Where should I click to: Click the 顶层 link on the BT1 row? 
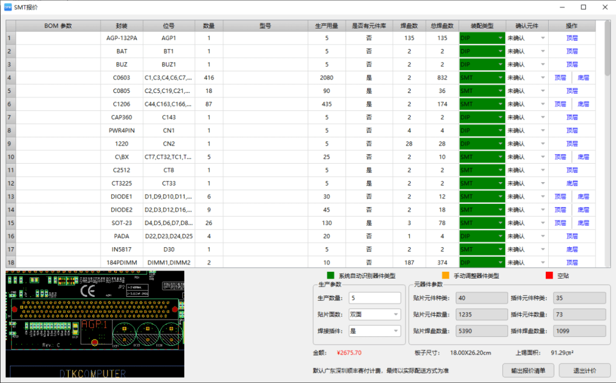572,51
